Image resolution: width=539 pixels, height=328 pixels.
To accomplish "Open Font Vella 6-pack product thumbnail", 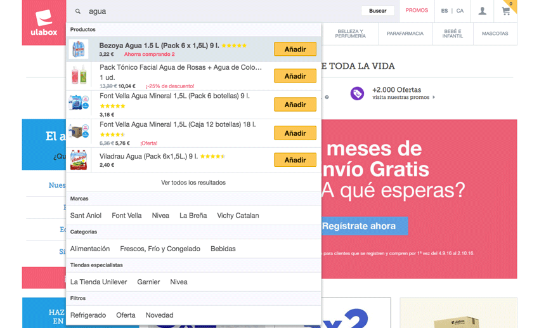I will 79,102.
